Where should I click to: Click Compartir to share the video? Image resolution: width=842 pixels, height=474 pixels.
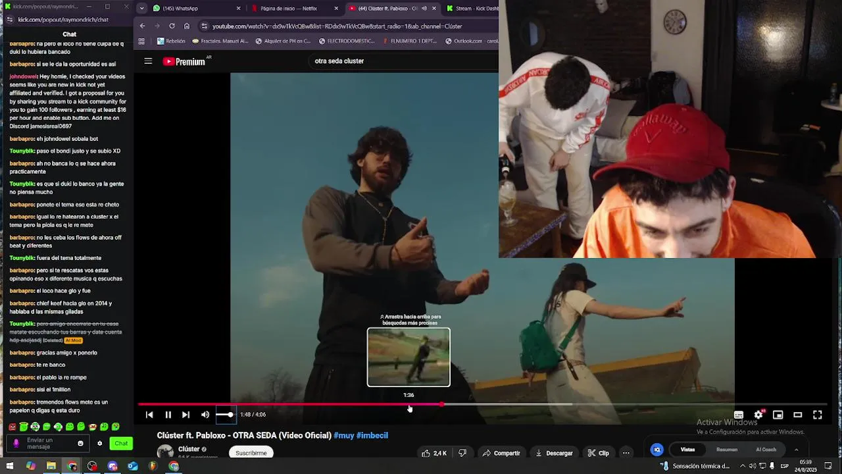click(501, 453)
